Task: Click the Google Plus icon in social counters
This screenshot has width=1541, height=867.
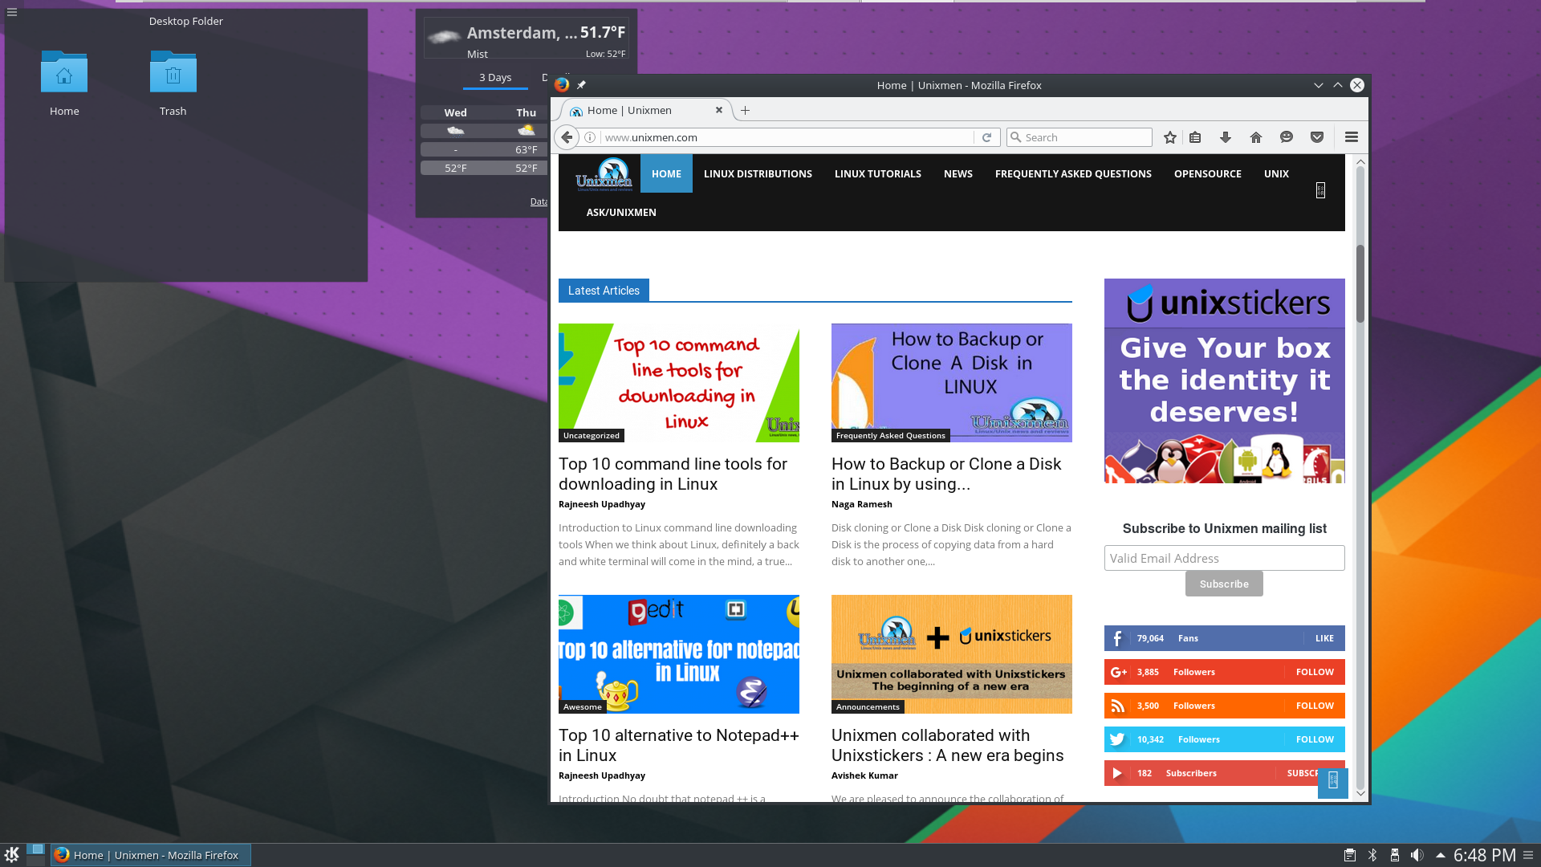Action: coord(1117,672)
